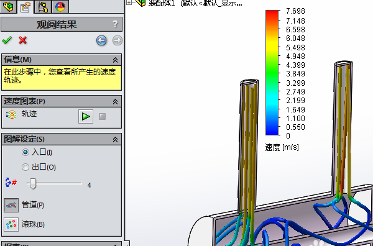
Task: Stop the trajectory animation
Action: click(103, 116)
